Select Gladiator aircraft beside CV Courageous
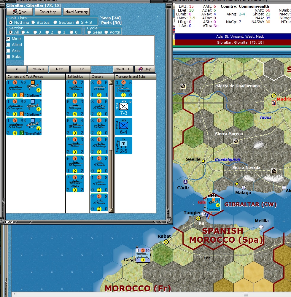291x297 pixels. click(33, 108)
